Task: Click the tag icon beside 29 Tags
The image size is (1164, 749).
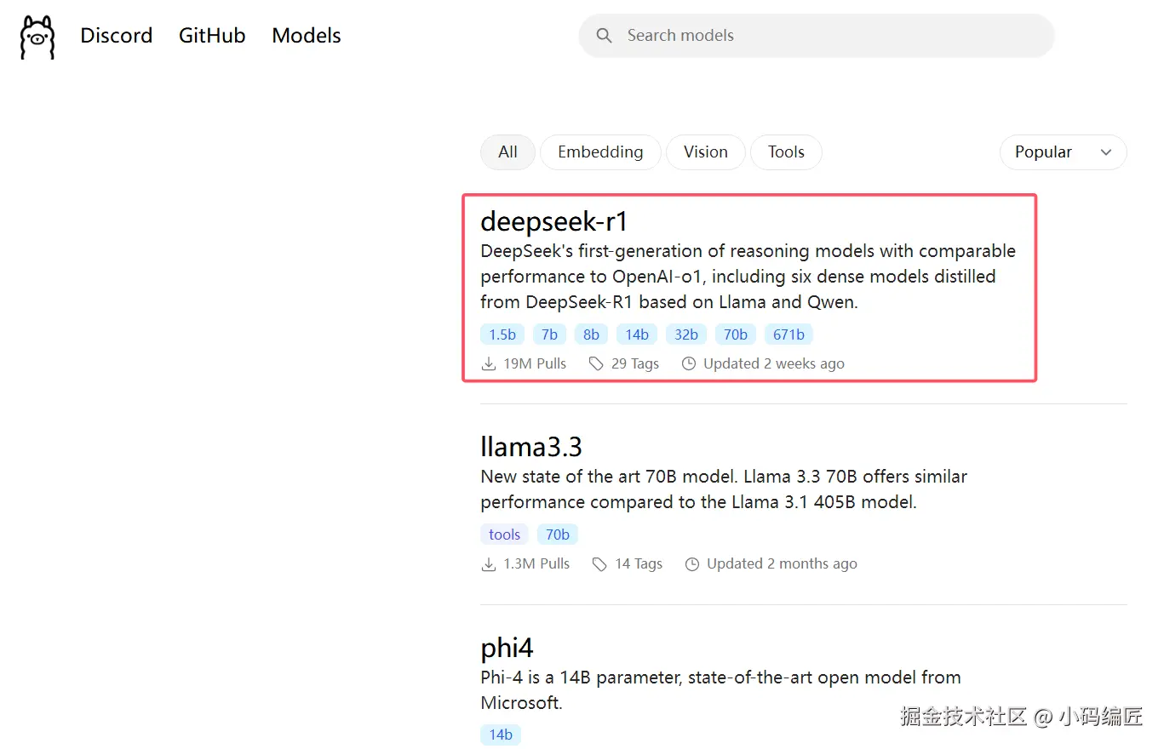Action: 596,364
